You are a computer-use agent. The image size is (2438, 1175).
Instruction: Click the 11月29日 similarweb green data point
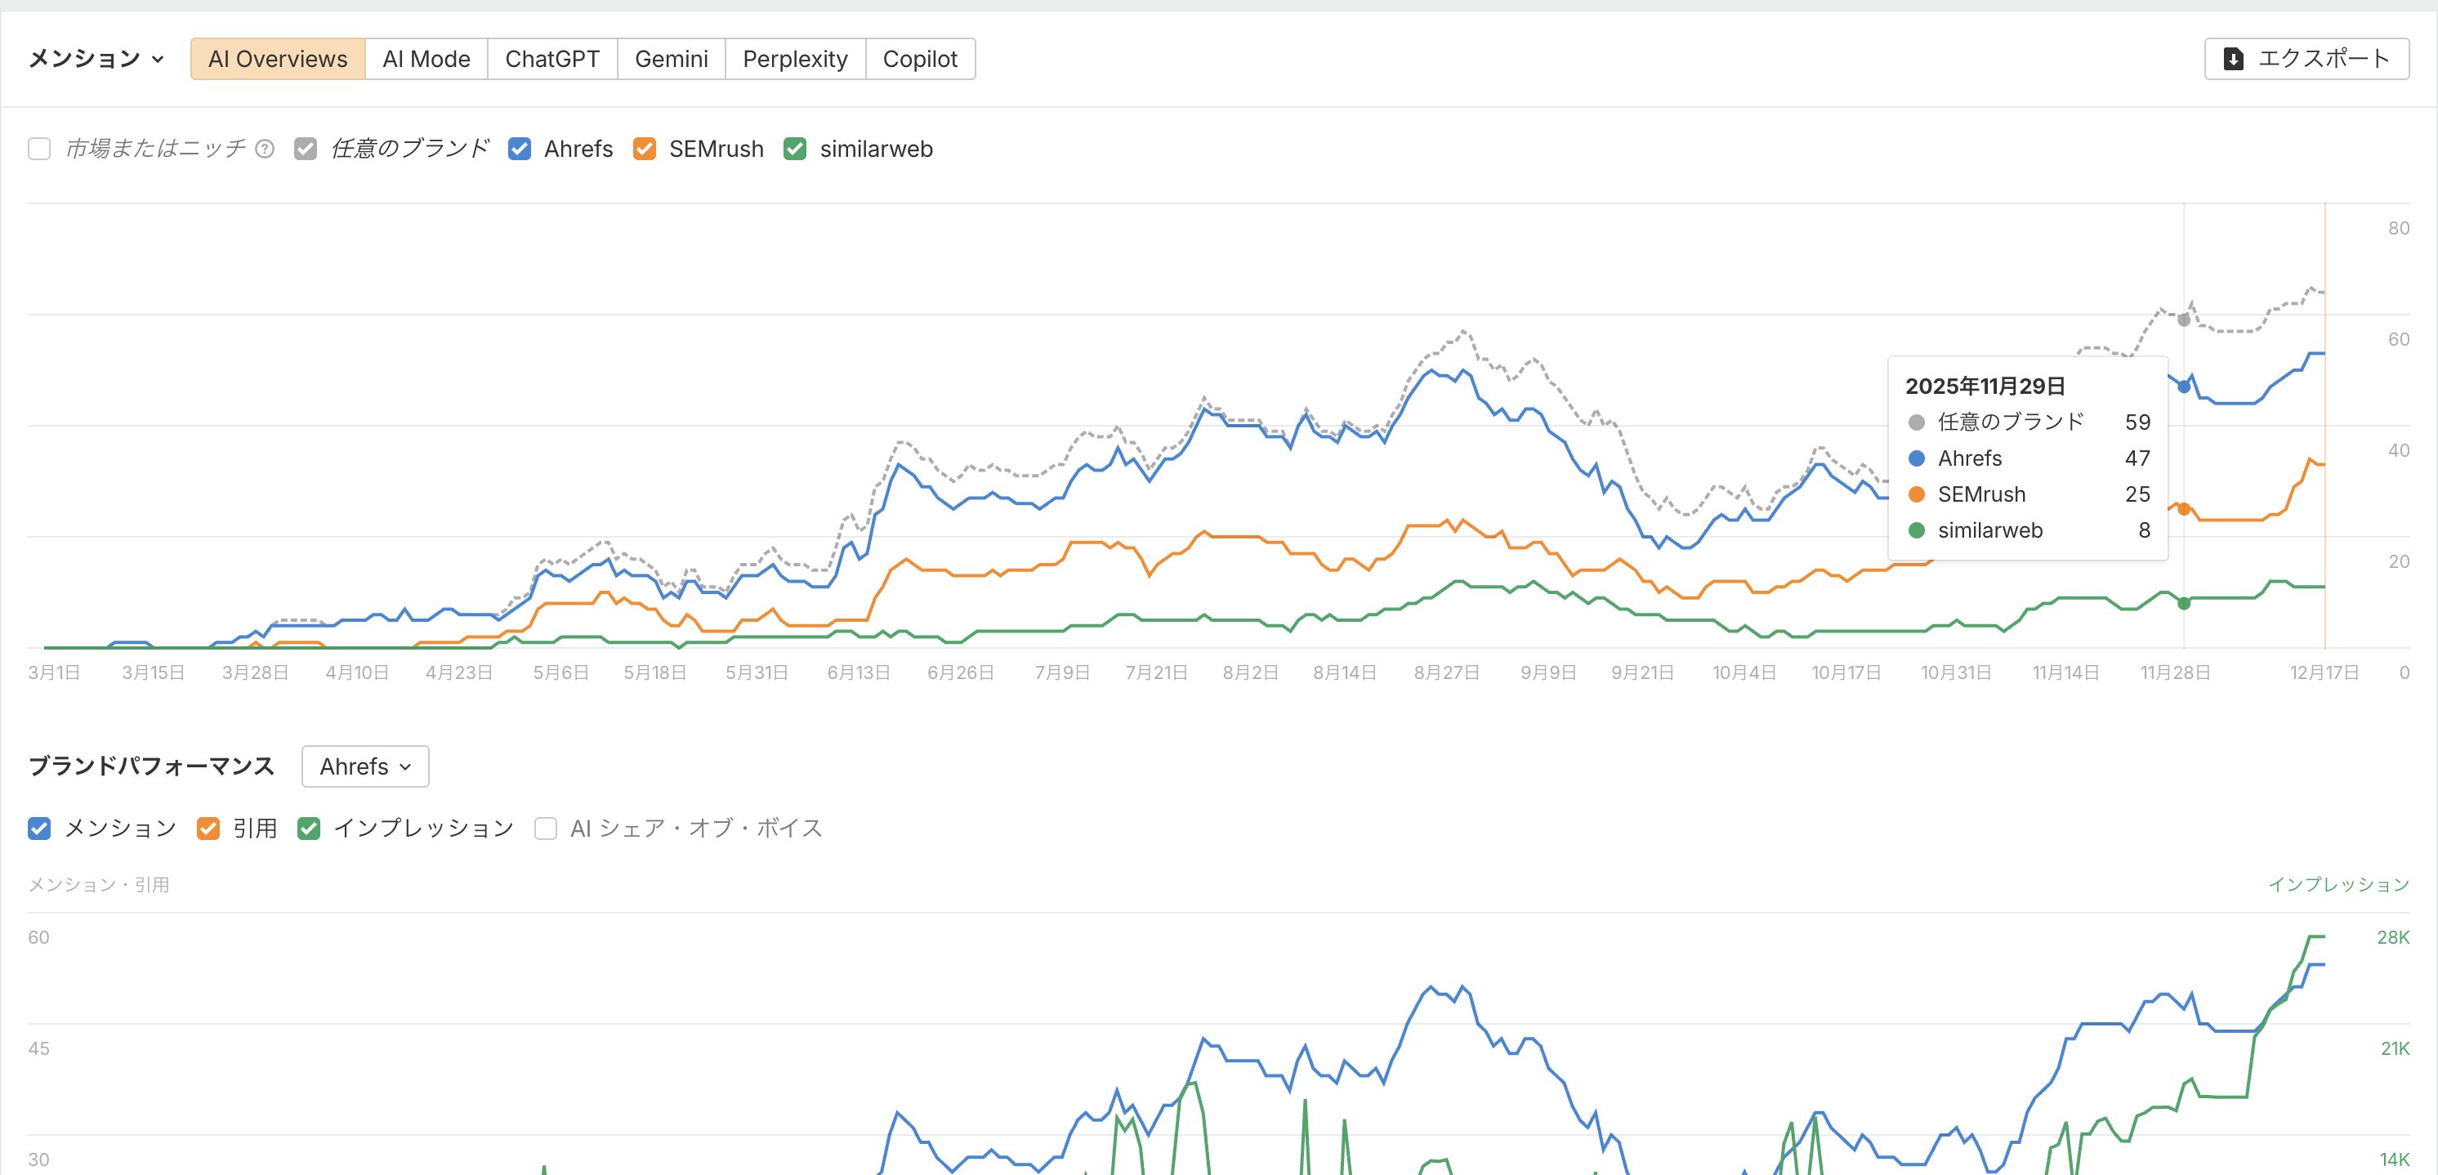(2183, 603)
